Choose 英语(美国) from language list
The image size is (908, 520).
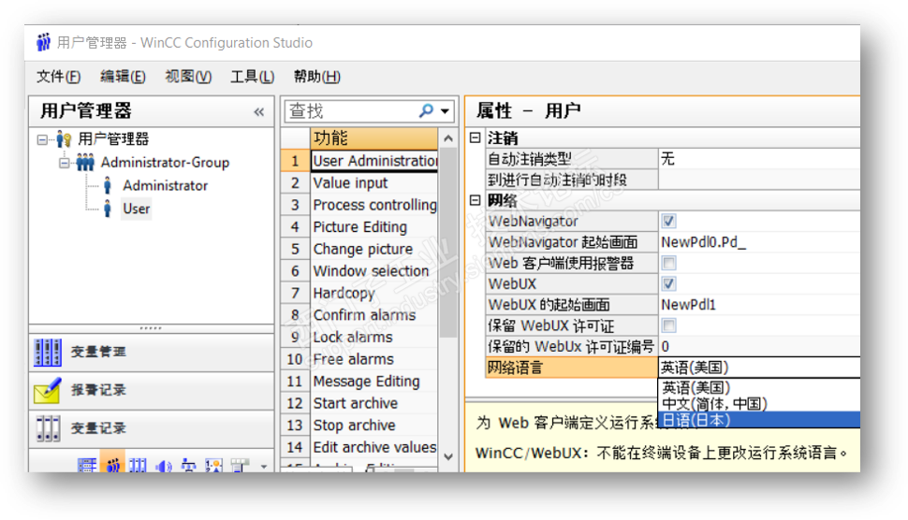[x=759, y=387]
